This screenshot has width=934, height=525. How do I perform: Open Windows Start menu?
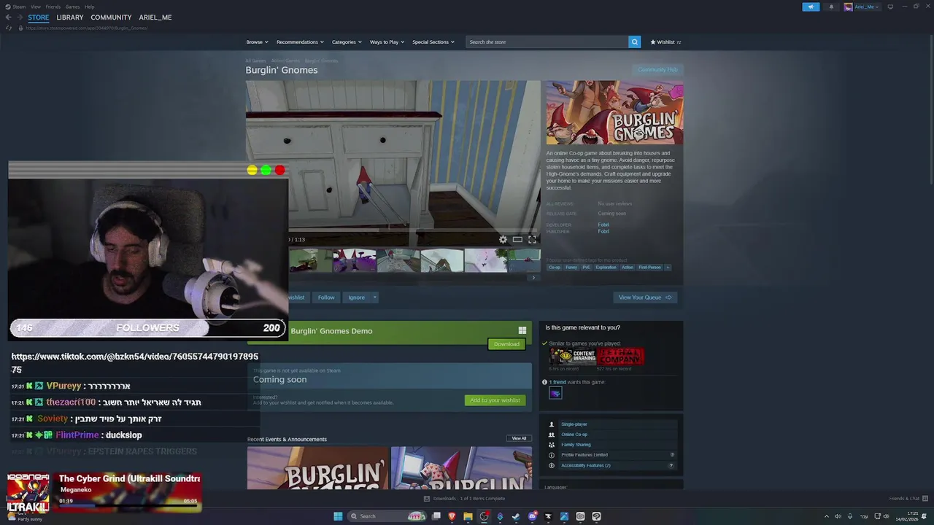coord(338,516)
